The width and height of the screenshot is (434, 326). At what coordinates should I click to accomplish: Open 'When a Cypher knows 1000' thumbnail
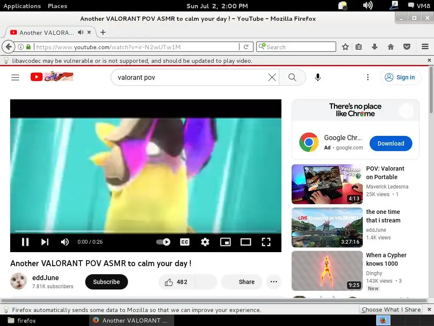click(327, 271)
